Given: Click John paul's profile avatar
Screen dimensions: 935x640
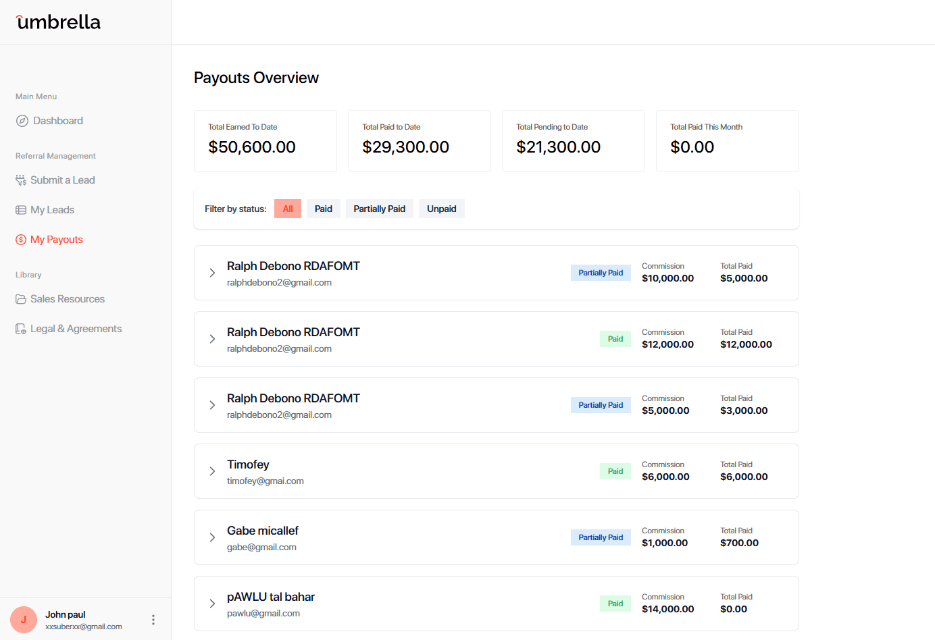Looking at the screenshot, I should tap(23, 619).
